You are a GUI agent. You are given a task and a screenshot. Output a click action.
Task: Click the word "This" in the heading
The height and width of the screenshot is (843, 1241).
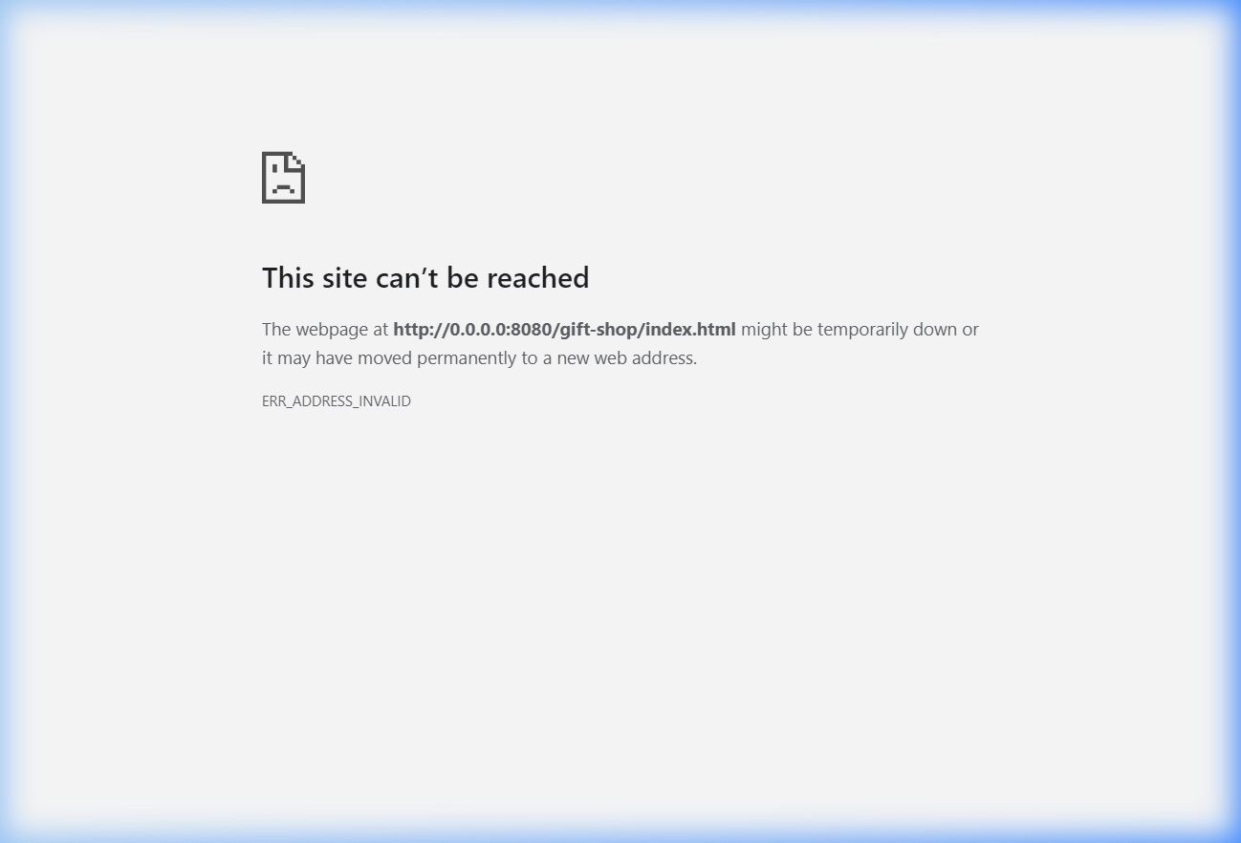288,277
